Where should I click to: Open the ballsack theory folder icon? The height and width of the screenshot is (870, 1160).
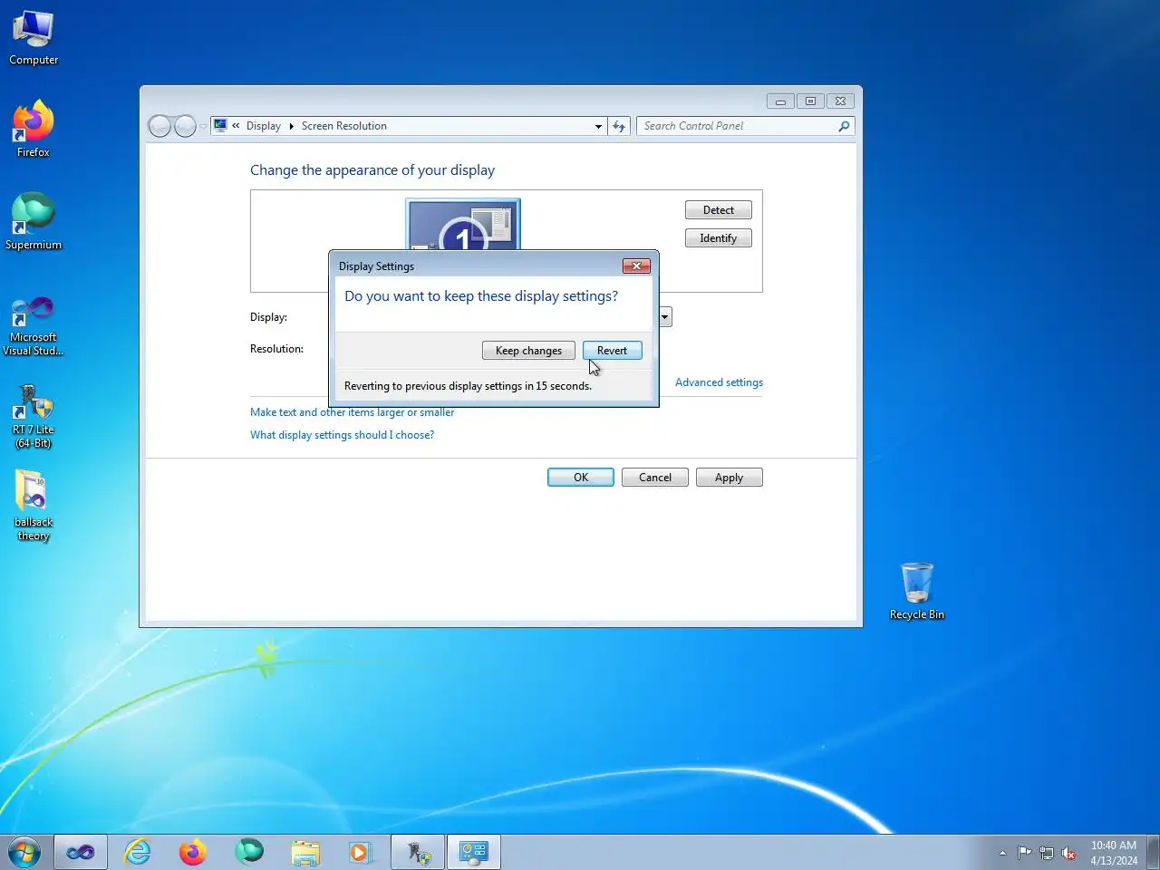34,506
